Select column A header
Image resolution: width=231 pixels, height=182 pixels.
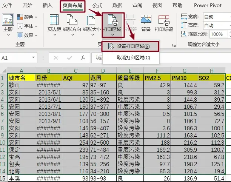tap(22, 71)
